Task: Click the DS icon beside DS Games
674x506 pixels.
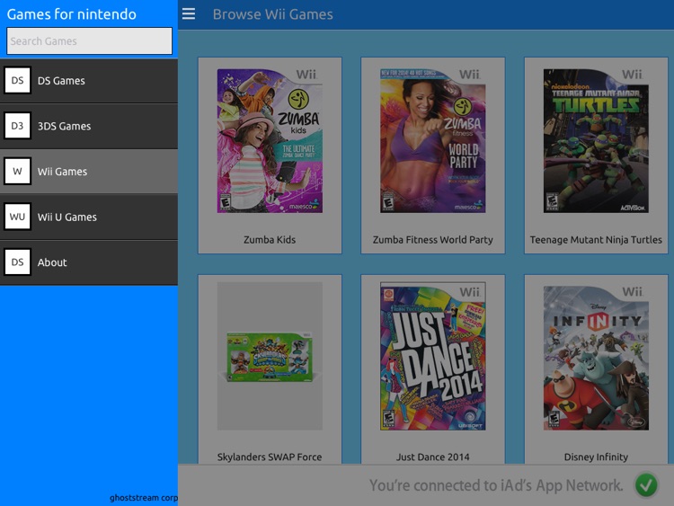Action: (17, 80)
